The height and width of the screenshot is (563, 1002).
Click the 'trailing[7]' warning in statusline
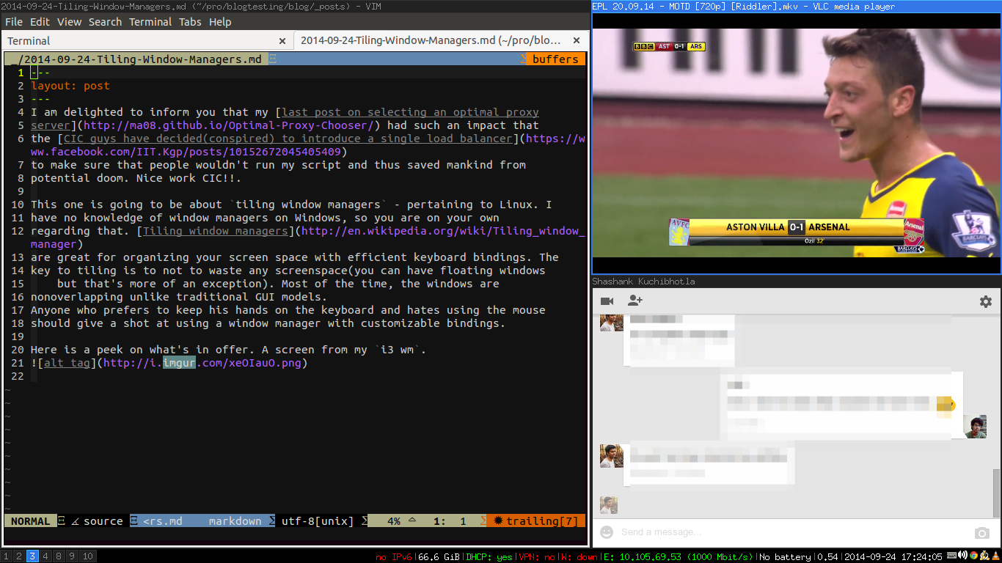point(541,521)
